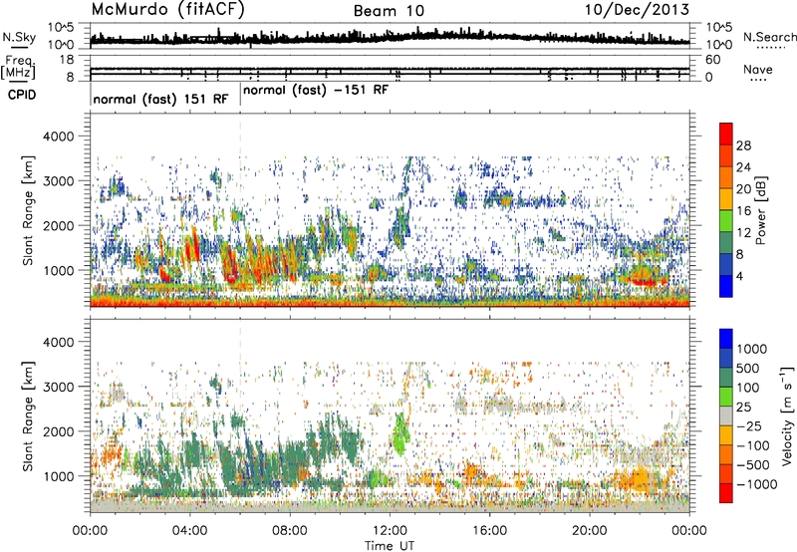The image size is (797, 552).
Task: Click the '4' Power colorbar tick value
Action: click(x=739, y=277)
